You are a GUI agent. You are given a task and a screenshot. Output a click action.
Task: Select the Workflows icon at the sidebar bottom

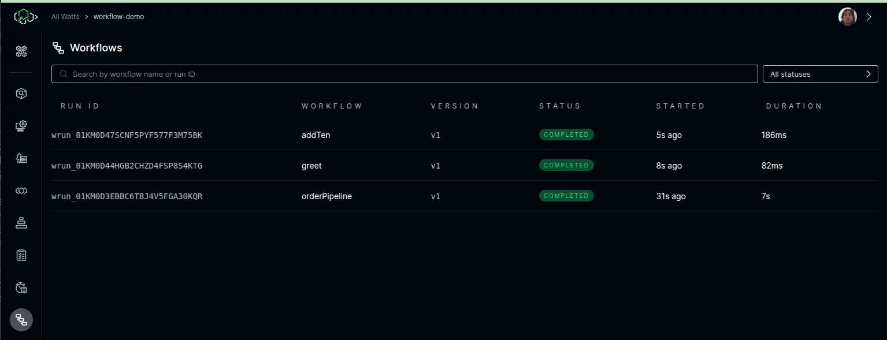click(21, 319)
